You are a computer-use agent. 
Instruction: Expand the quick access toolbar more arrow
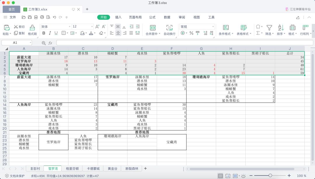click(x=67, y=17)
